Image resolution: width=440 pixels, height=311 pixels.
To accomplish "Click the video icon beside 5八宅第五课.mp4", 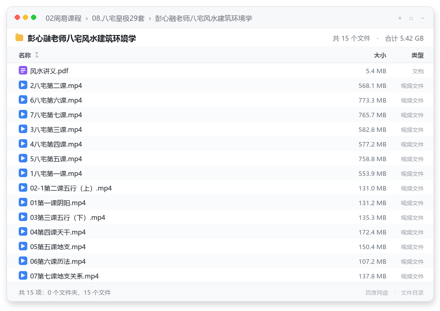I will click(x=23, y=158).
